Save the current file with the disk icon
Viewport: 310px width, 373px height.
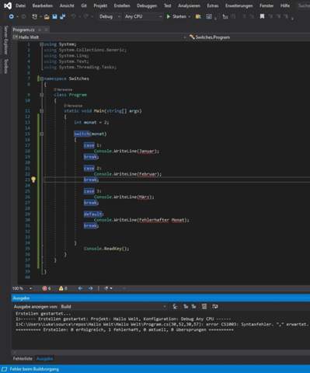tap(54, 16)
